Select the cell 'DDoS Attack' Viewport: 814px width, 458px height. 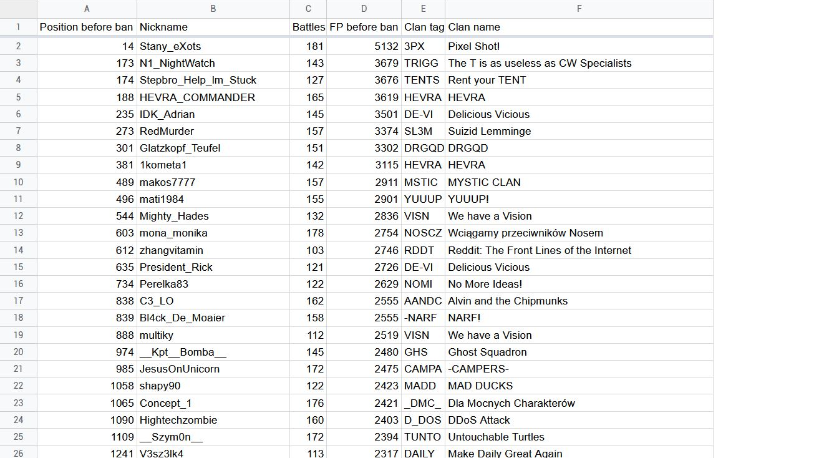pos(579,420)
